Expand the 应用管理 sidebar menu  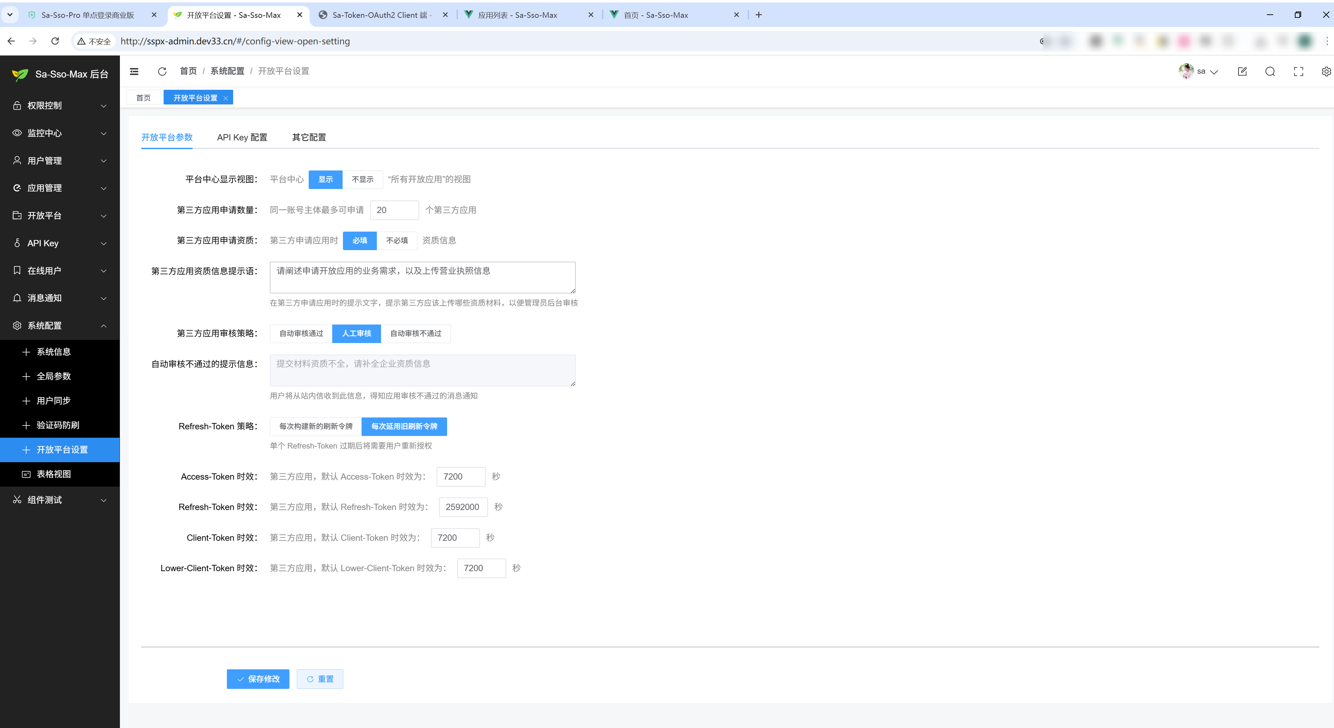tap(59, 188)
